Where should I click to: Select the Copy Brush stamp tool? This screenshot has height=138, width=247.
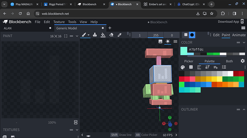tap(95, 35)
